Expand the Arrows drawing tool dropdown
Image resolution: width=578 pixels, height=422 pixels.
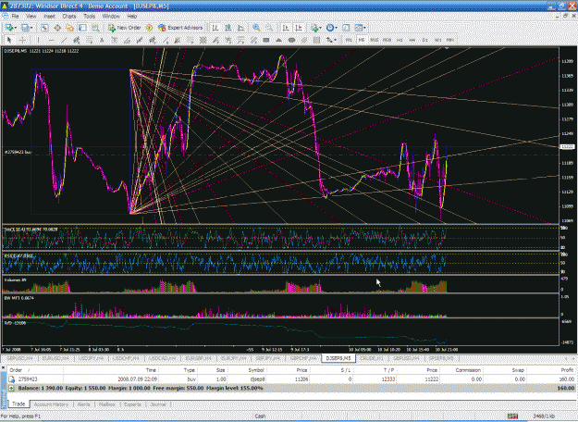(x=335, y=40)
